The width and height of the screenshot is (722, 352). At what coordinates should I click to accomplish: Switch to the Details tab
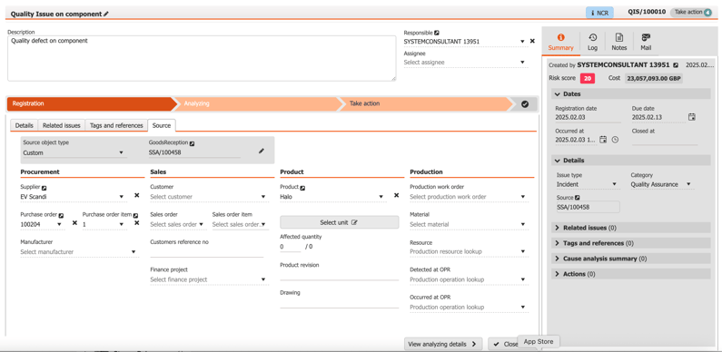(x=25, y=125)
